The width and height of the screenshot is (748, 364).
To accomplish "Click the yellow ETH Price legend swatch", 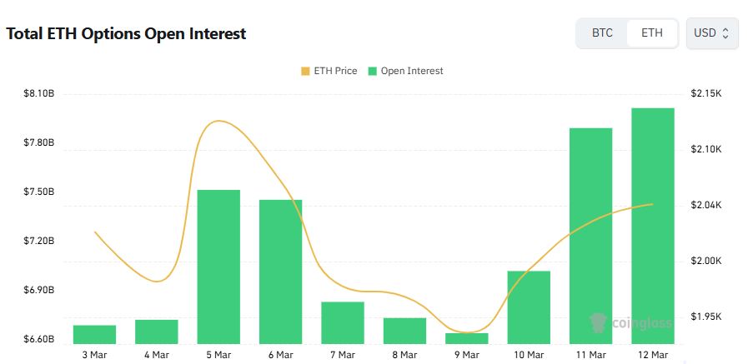I will [x=305, y=72].
